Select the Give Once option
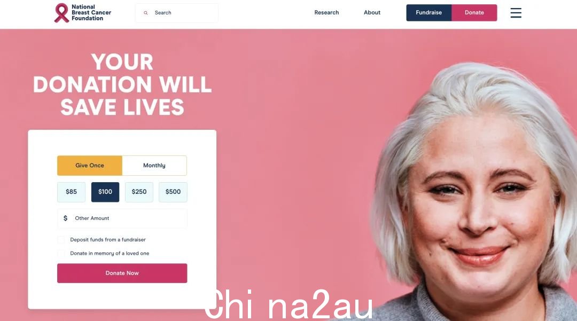The width and height of the screenshot is (577, 321). [x=89, y=166]
